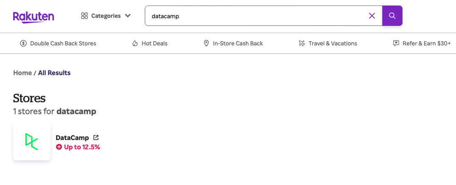Open the DataCamp store logo thumbnail
The image size is (456, 185).
pos(32,142)
